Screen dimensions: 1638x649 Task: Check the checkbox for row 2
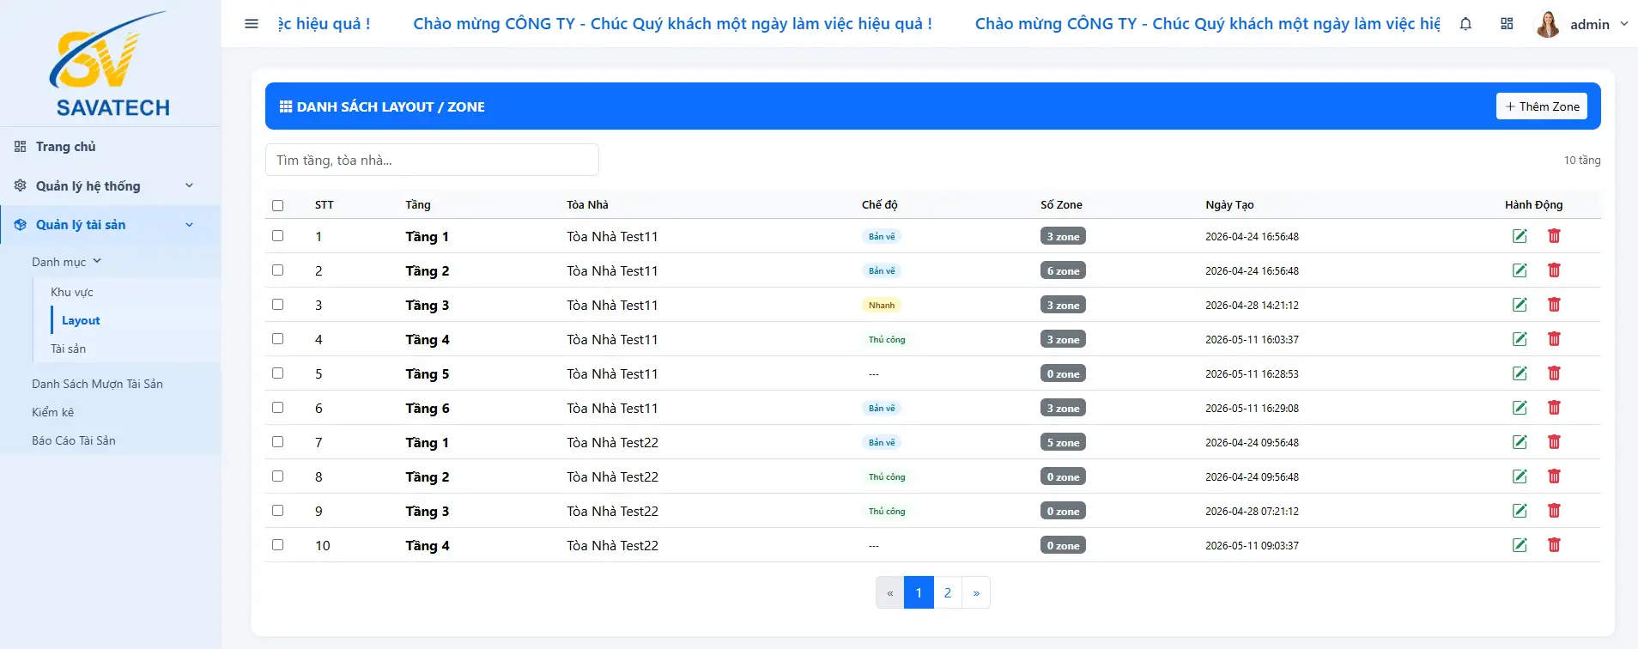277,270
